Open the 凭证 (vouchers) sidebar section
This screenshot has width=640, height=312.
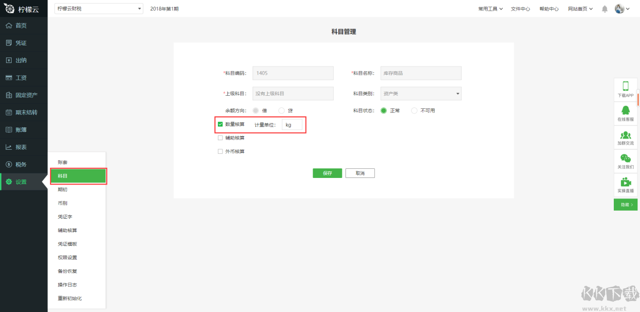tap(18, 42)
